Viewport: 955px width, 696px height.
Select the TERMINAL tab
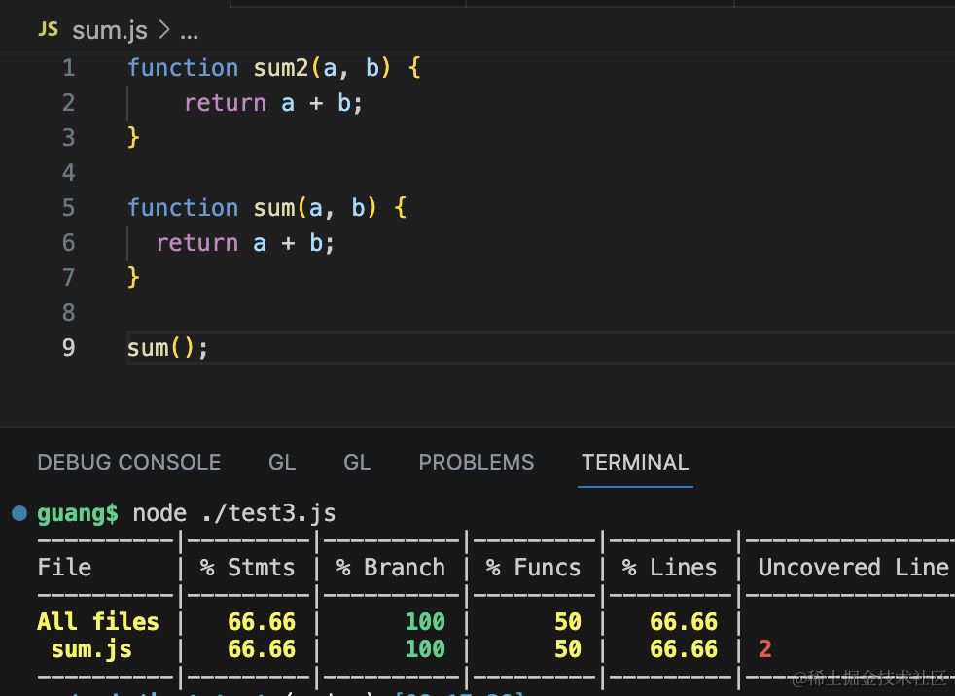(634, 463)
